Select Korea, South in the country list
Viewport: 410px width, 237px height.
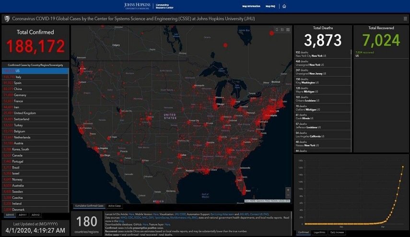(35, 149)
